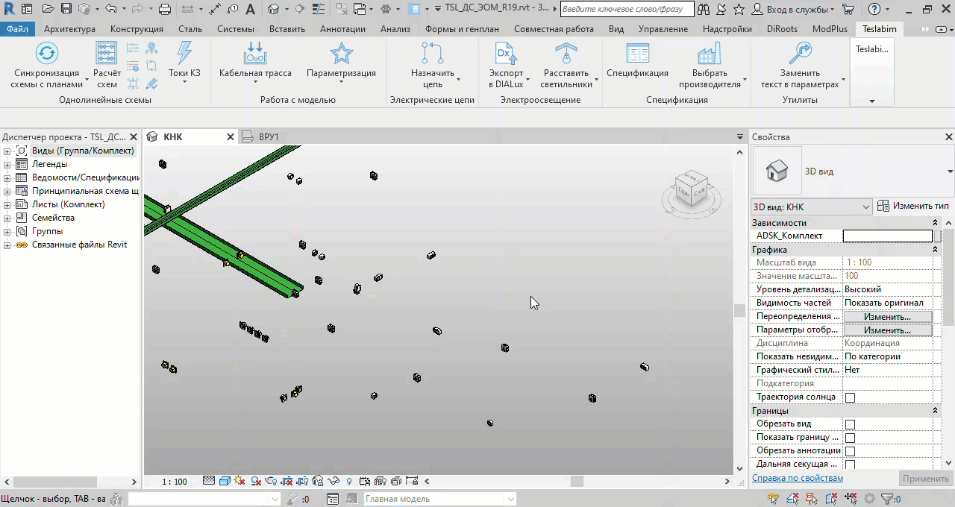
Task: Switch to the ModPlus ribbon tab
Action: point(830,29)
